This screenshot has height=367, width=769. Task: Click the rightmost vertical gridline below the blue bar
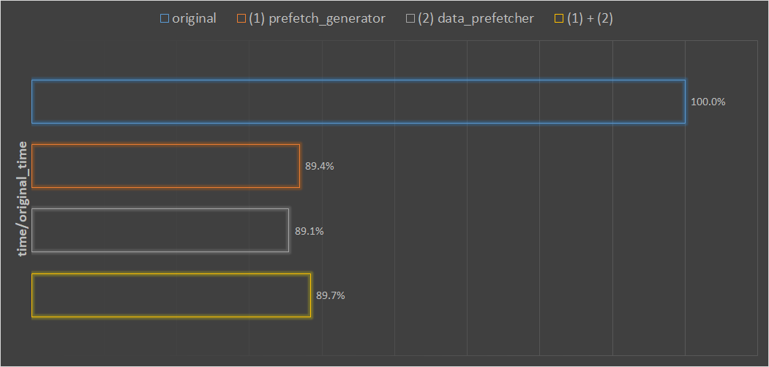(x=685, y=219)
